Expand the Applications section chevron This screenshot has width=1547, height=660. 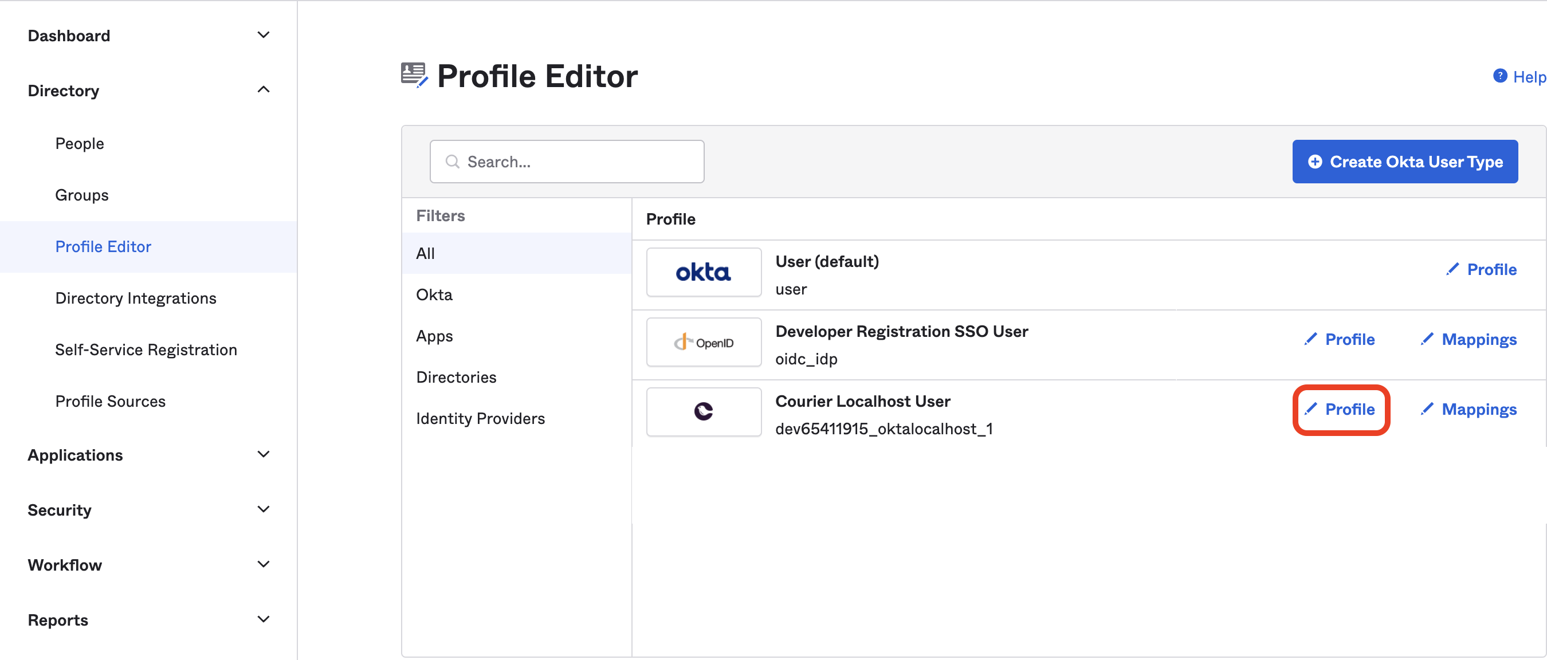(x=263, y=455)
